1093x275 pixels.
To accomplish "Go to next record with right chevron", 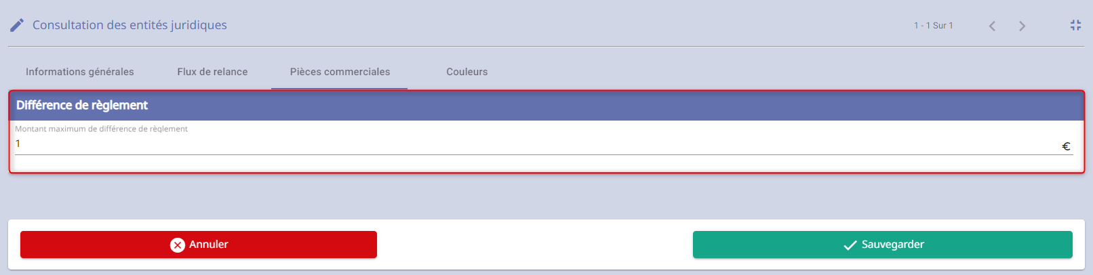I will 1022,26.
